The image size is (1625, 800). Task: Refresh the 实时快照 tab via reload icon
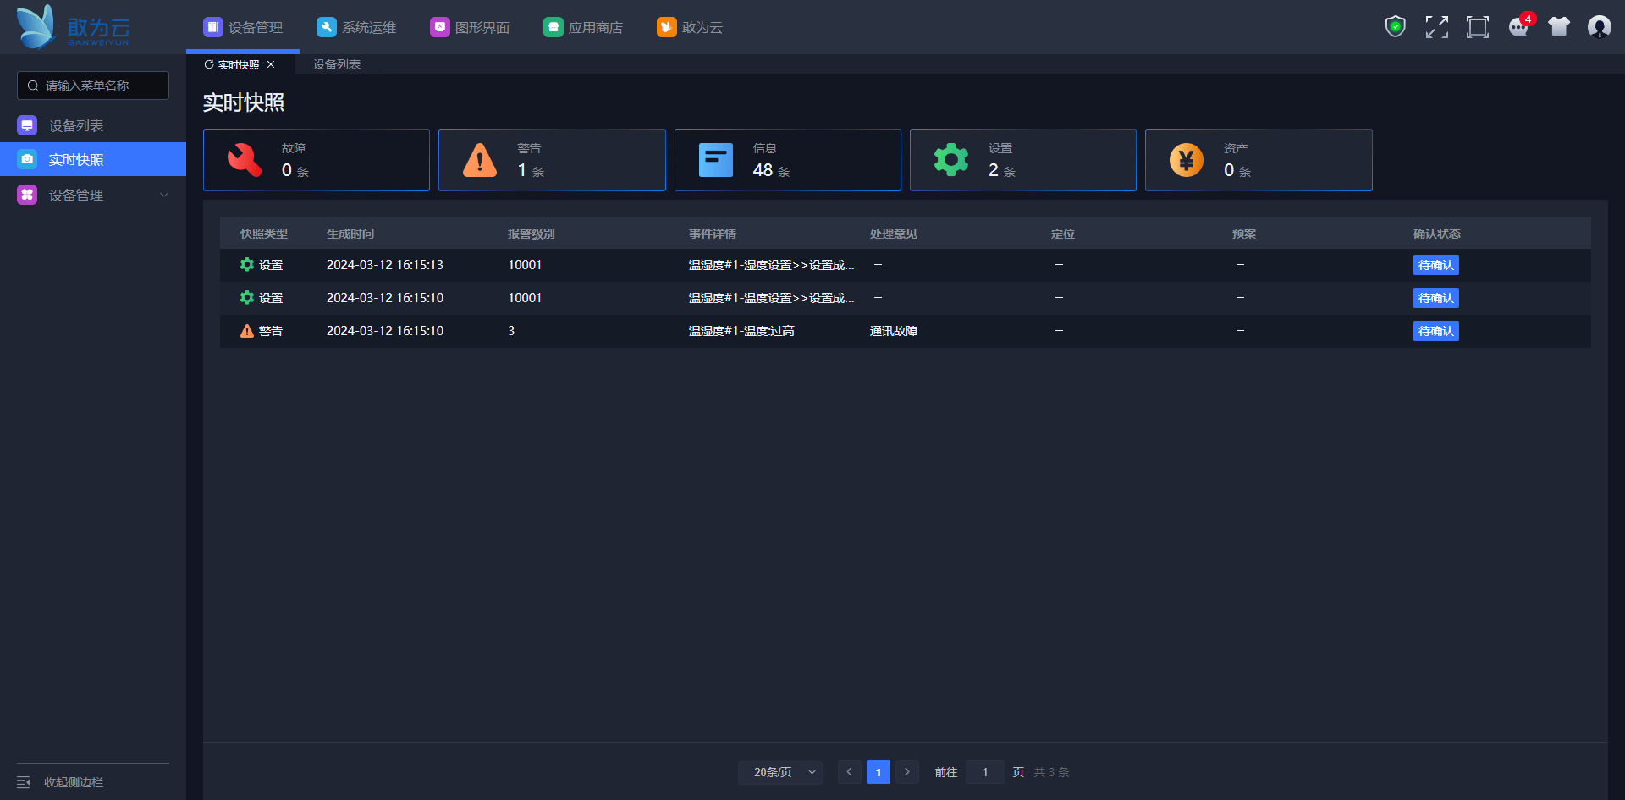pos(209,64)
